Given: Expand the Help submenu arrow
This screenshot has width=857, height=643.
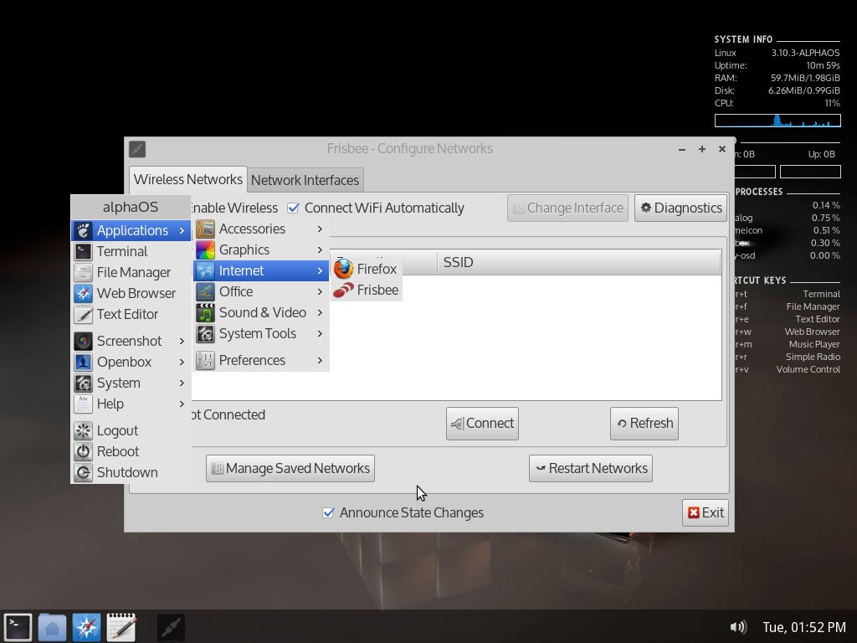Looking at the screenshot, I should click(x=182, y=404).
